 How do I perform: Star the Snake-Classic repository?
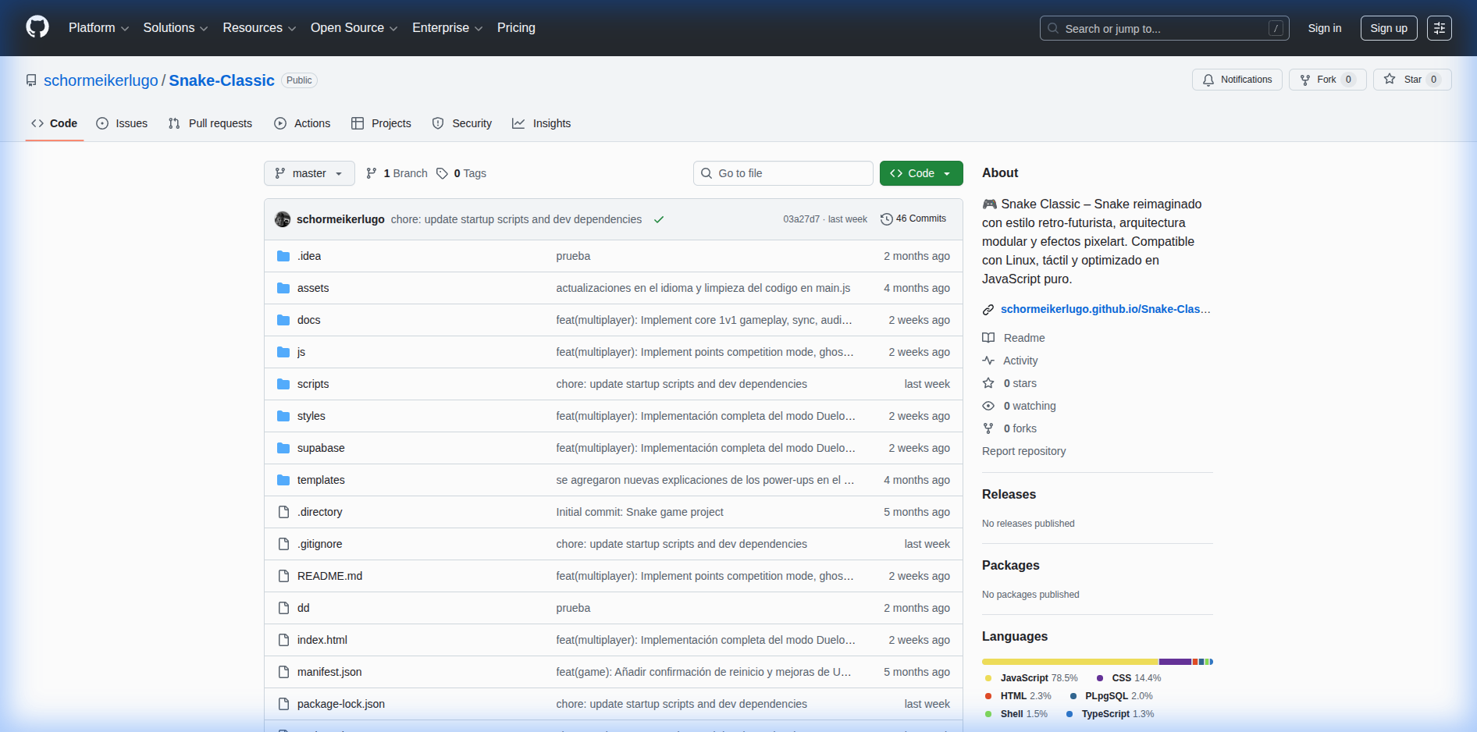coord(1411,80)
